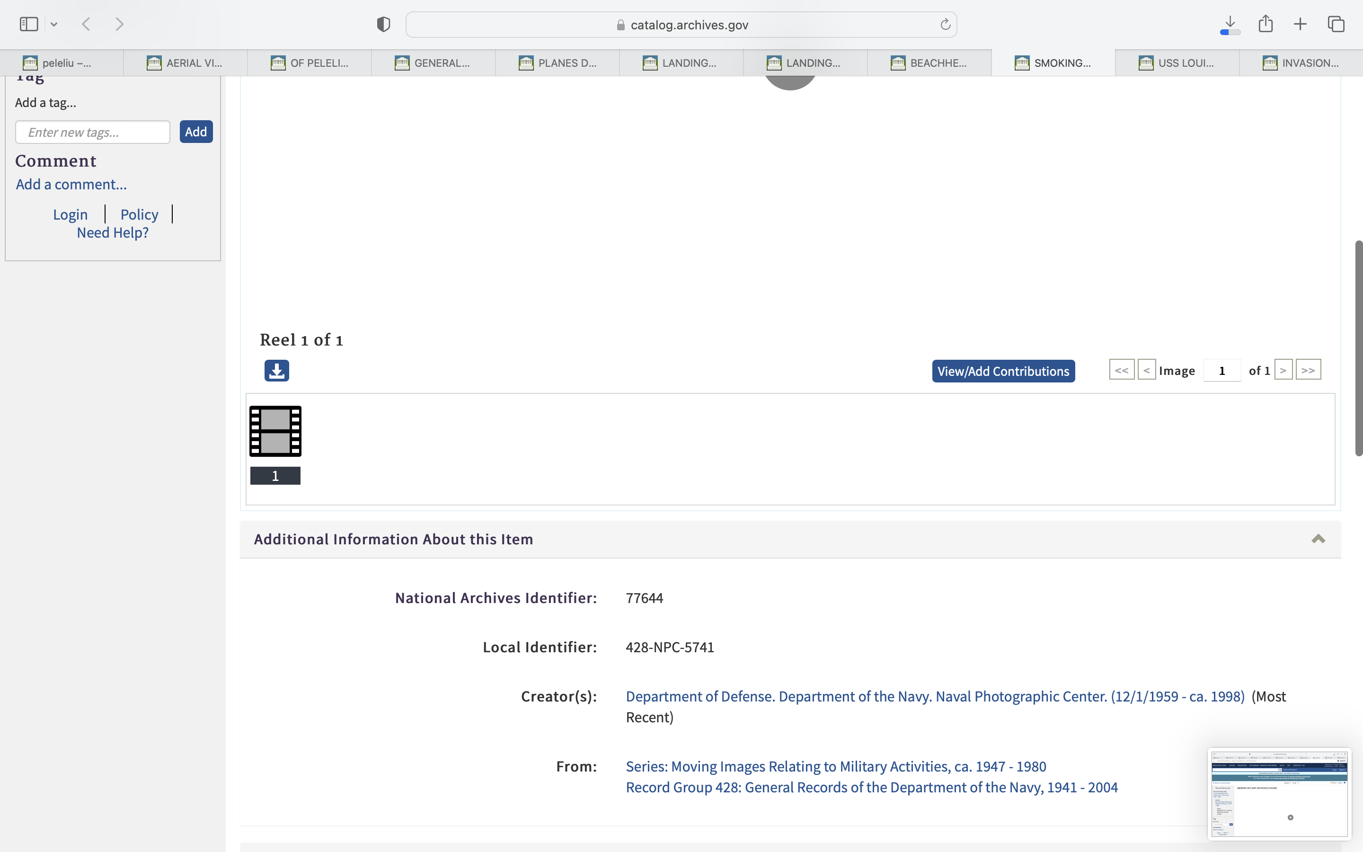Switch to the USS LOUI... tab
Image resolution: width=1363 pixels, height=852 pixels.
pos(1177,63)
